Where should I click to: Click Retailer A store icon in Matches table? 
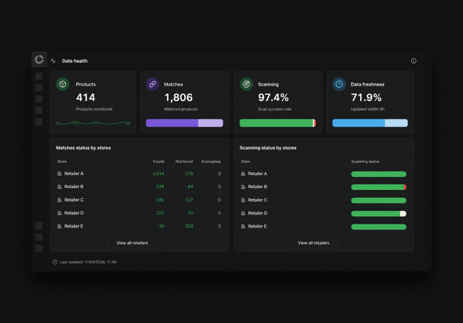[x=59, y=174]
